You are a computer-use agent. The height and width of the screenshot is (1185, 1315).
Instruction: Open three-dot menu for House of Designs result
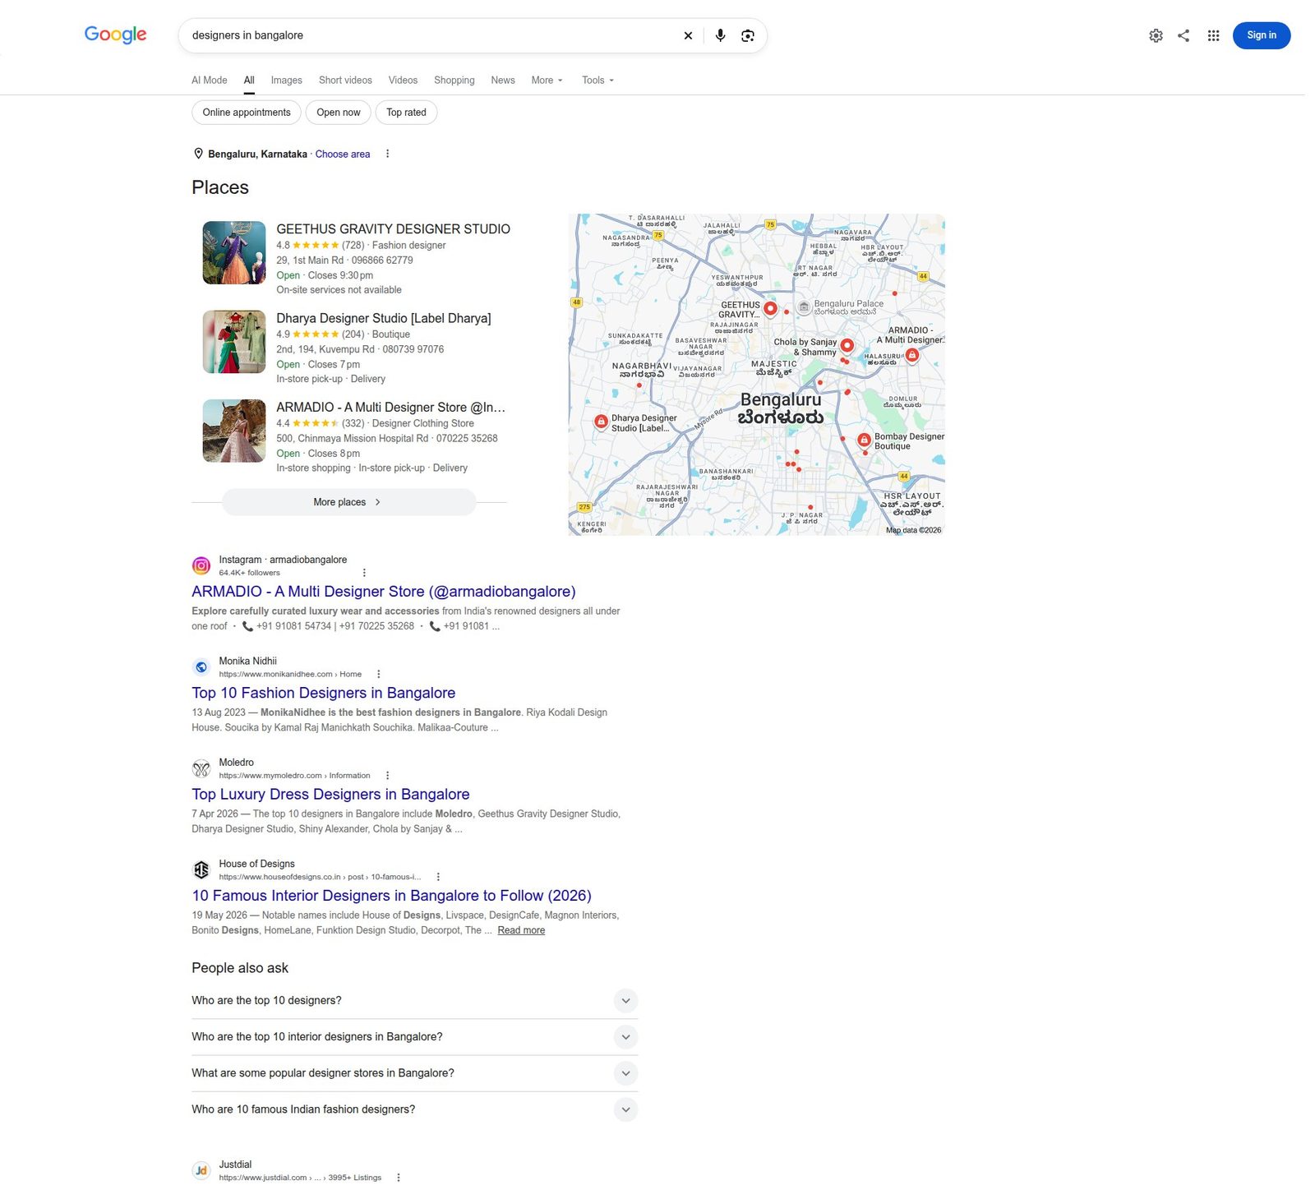pos(438,877)
